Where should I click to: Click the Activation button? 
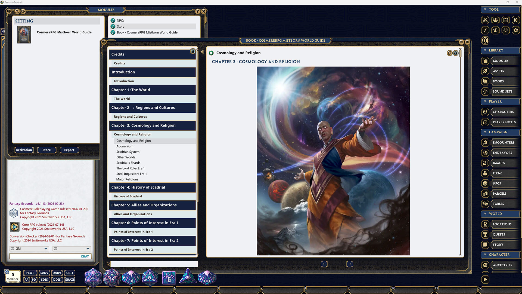[24, 150]
